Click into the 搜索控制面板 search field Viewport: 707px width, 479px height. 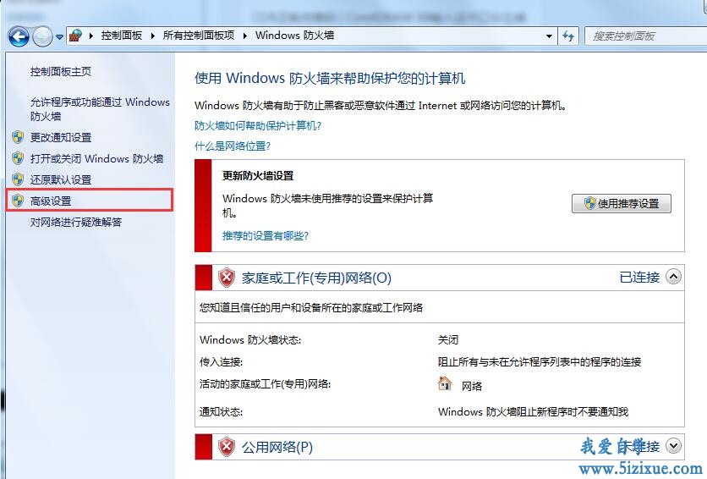point(645,36)
